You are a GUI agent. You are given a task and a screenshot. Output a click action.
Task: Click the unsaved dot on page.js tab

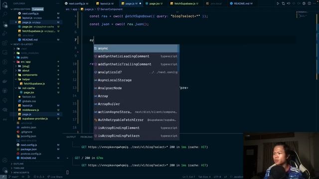tap(140, 3)
